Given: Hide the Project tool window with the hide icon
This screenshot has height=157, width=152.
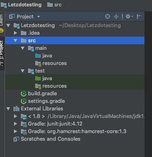Looking at the screenshot, I should [x=139, y=16].
